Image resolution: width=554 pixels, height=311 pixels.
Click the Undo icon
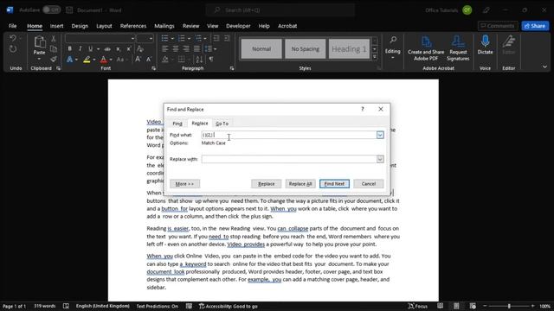pyautogui.click(x=13, y=38)
